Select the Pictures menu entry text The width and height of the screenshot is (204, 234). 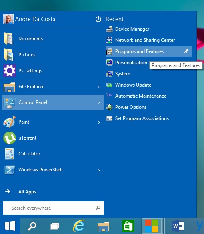[27, 55]
